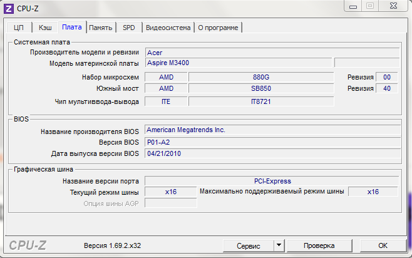Screen dimensions: 412x258
Task: Go to the Видеосистема tab
Action: click(168, 28)
